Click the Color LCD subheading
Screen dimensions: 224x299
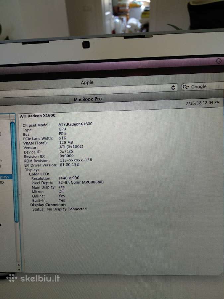click(39, 174)
